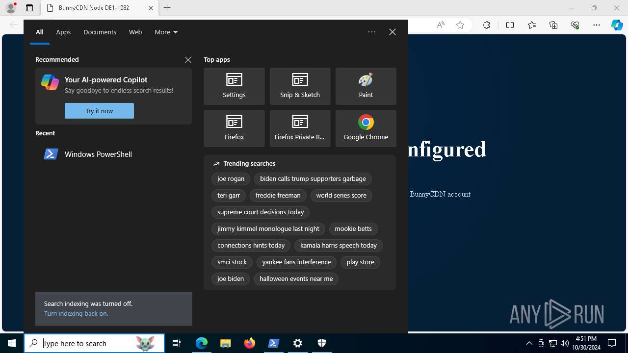This screenshot has width=628, height=353.
Task: Search trending 'mookie betts'
Action: coord(353,229)
